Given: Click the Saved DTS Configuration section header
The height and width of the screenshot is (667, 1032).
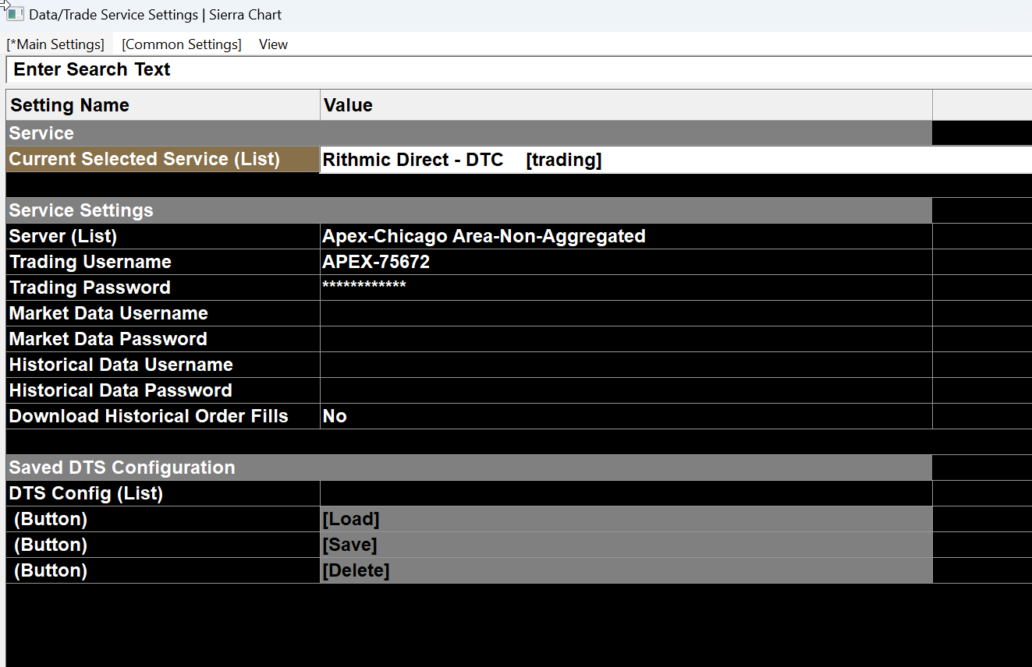Looking at the screenshot, I should (x=469, y=468).
